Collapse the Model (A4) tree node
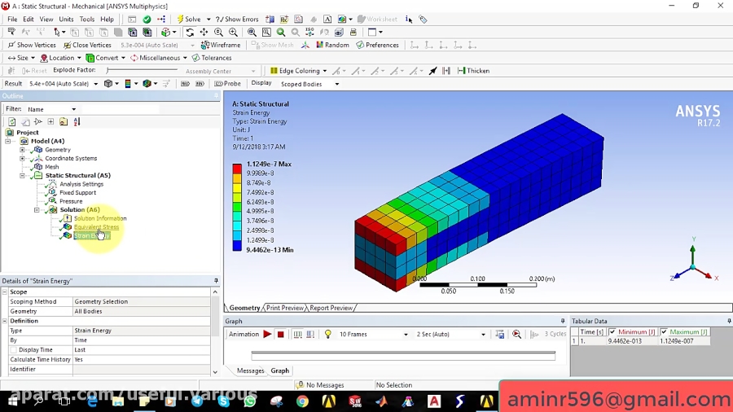This screenshot has width=733, height=412. (x=8, y=141)
